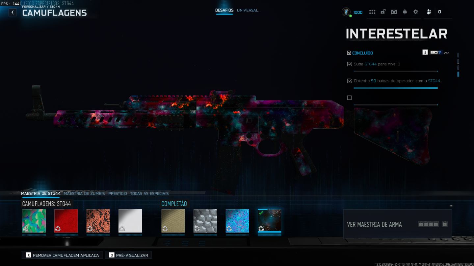This screenshot has height=266, width=474.
Task: Click progress bar under the empty third challenge
Action: point(396,105)
